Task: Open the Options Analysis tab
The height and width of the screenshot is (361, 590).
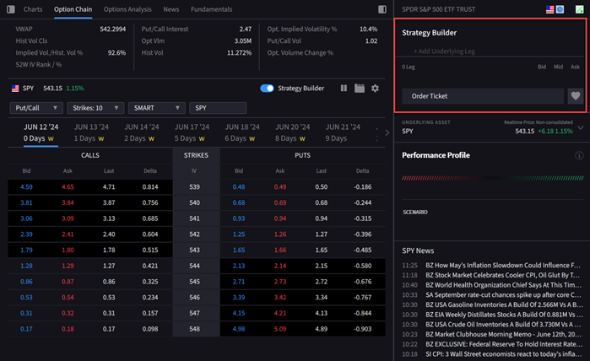Action: tap(127, 9)
